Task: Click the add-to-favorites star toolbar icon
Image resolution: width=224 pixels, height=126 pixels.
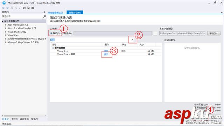Action: pyautogui.click(x=16, y=8)
